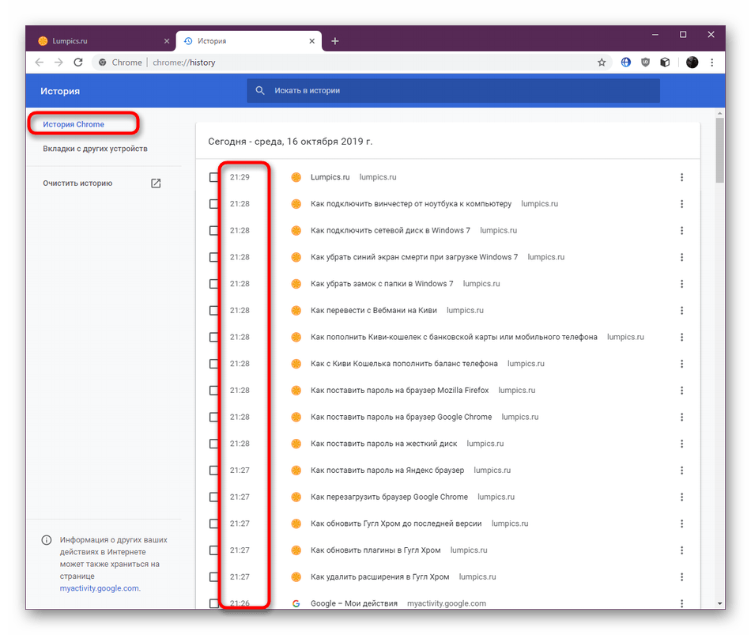Click the scrollbar down arrow
This screenshot has width=751, height=635.
coord(720,603)
